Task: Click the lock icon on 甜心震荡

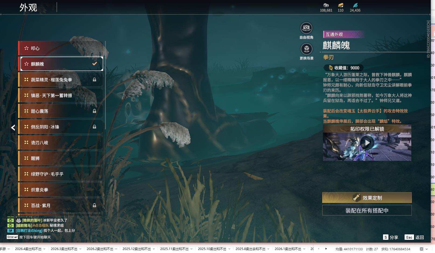Action: point(94,111)
